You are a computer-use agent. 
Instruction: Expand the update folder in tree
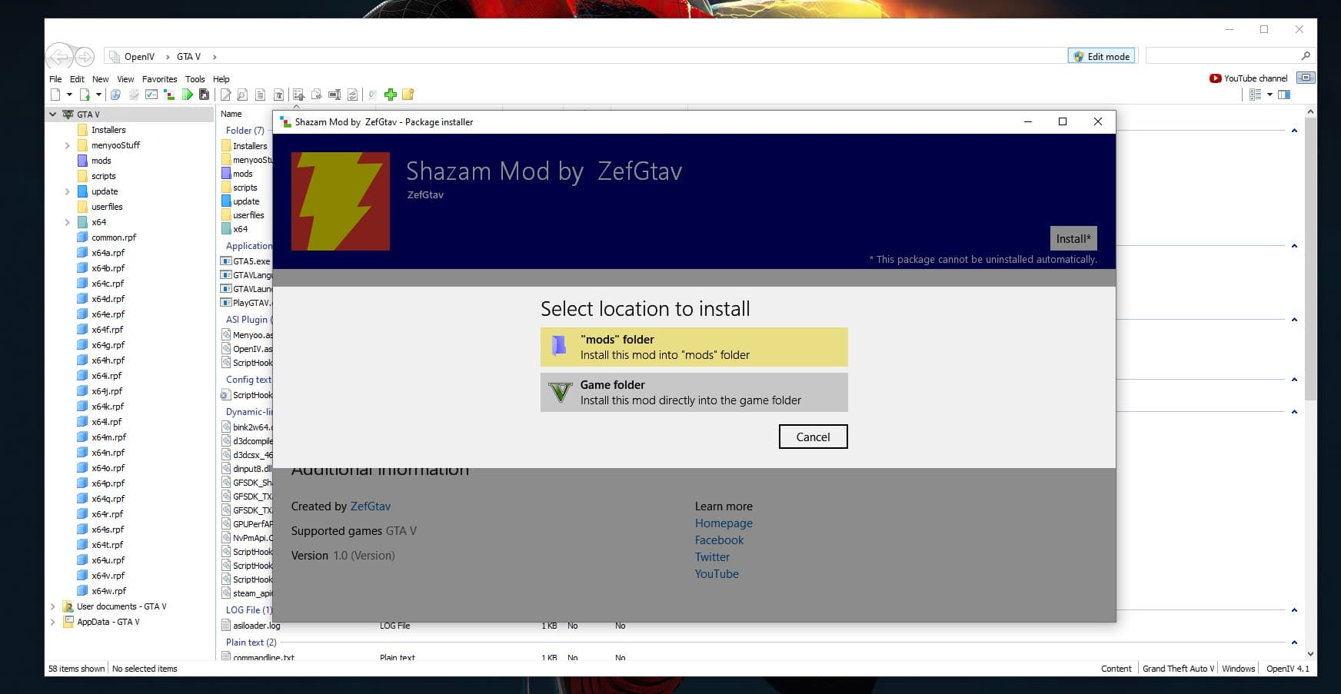tap(67, 191)
